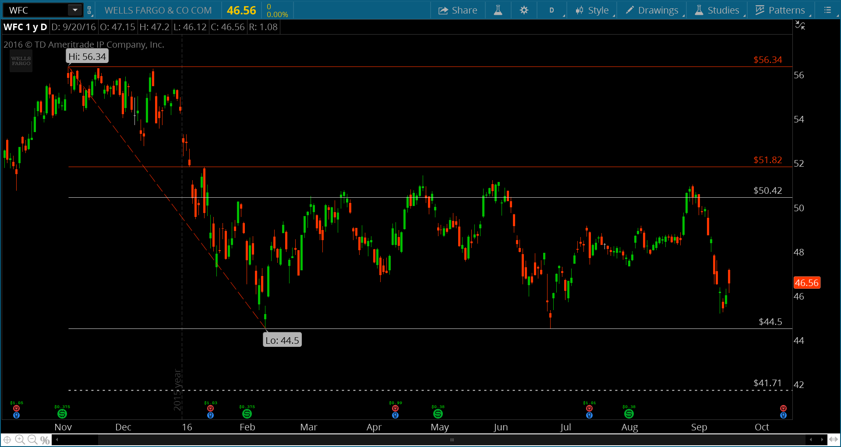Open the WFC symbol dropdown arrow
This screenshot has height=447, width=841.
click(75, 10)
